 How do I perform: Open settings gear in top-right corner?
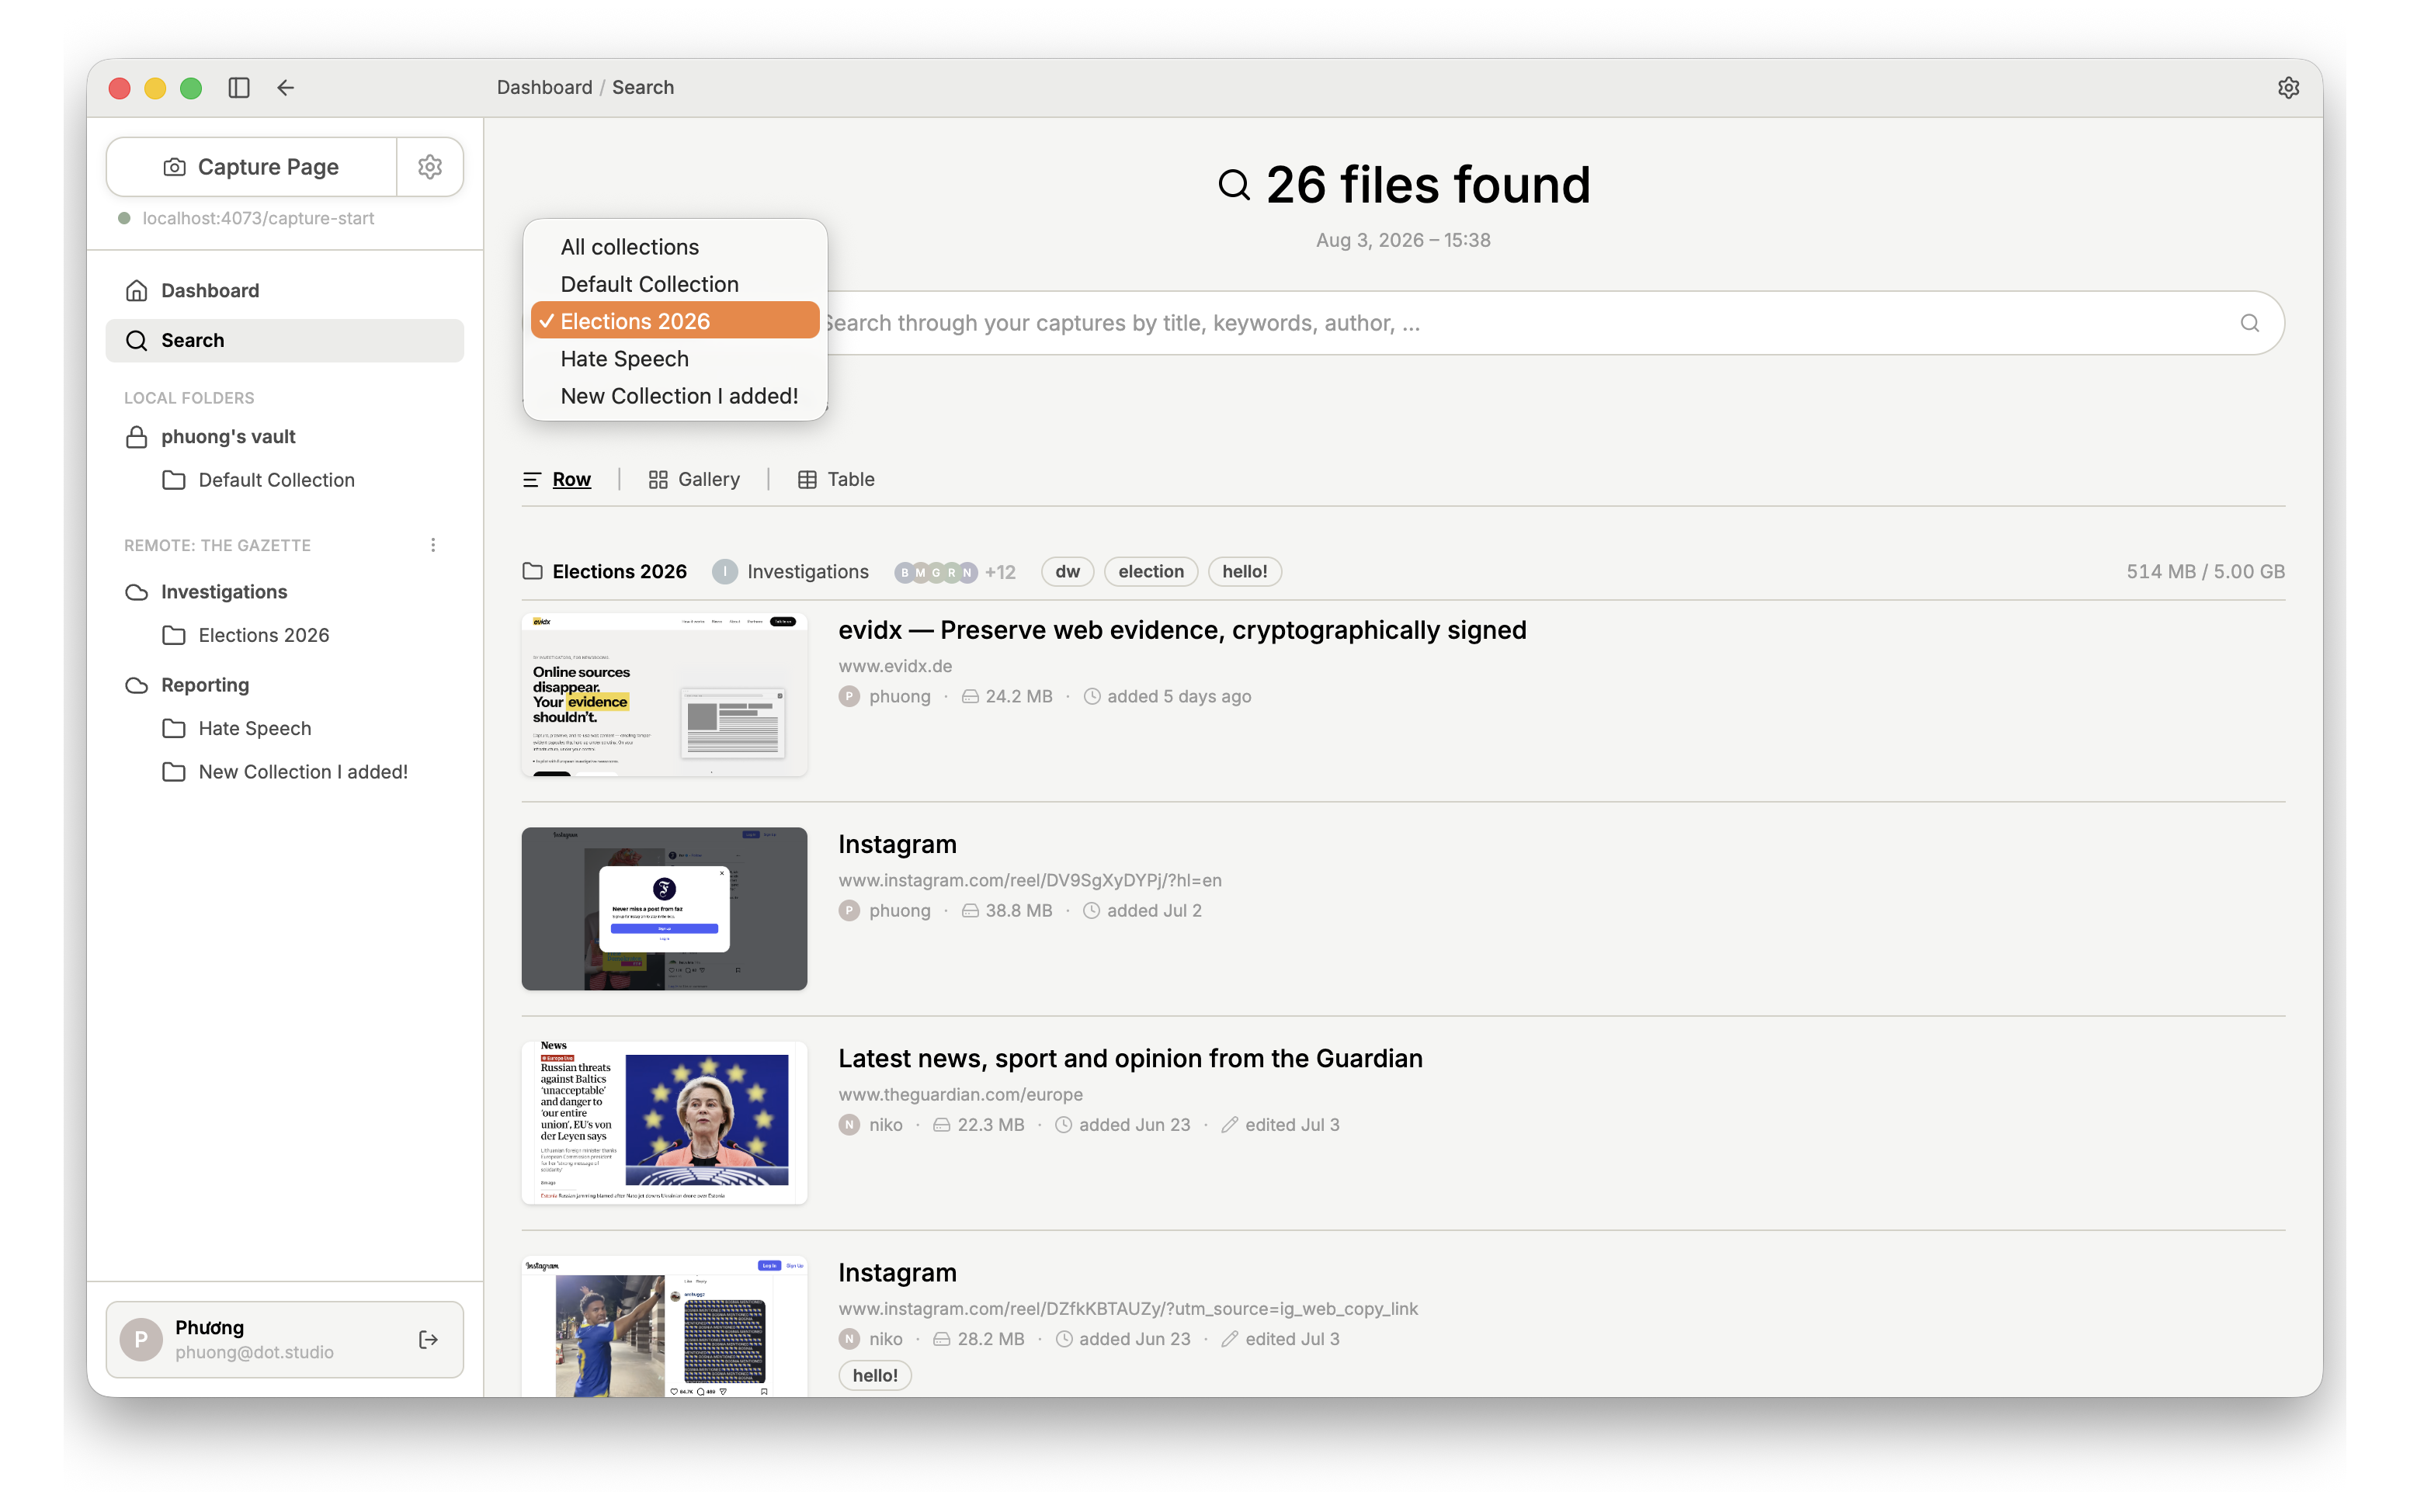coord(2288,88)
